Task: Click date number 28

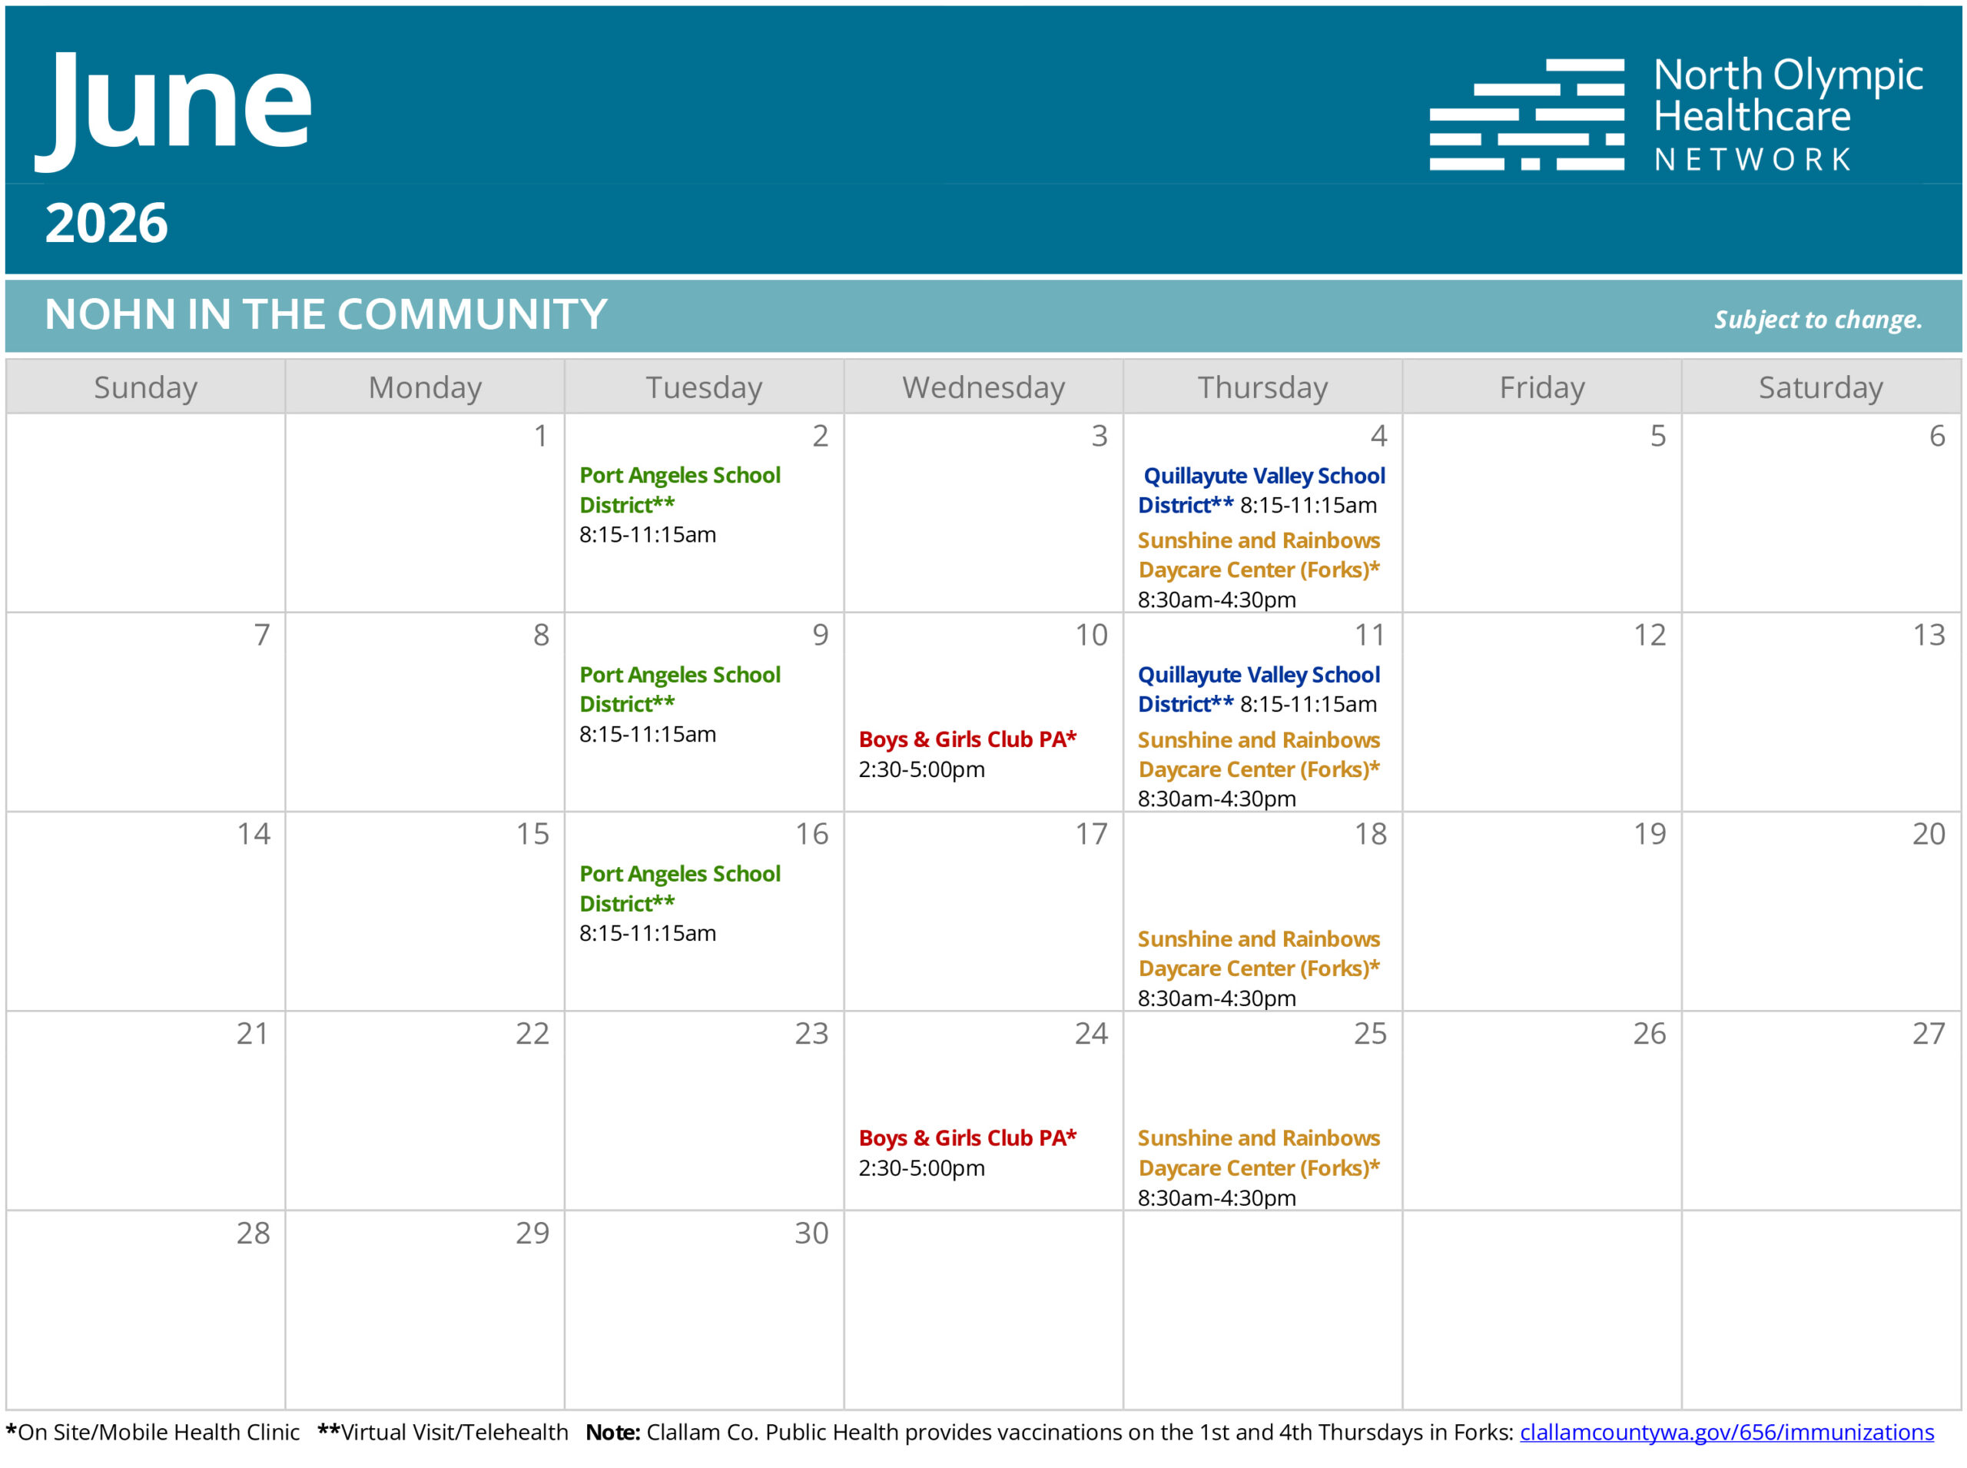Action: [254, 1233]
